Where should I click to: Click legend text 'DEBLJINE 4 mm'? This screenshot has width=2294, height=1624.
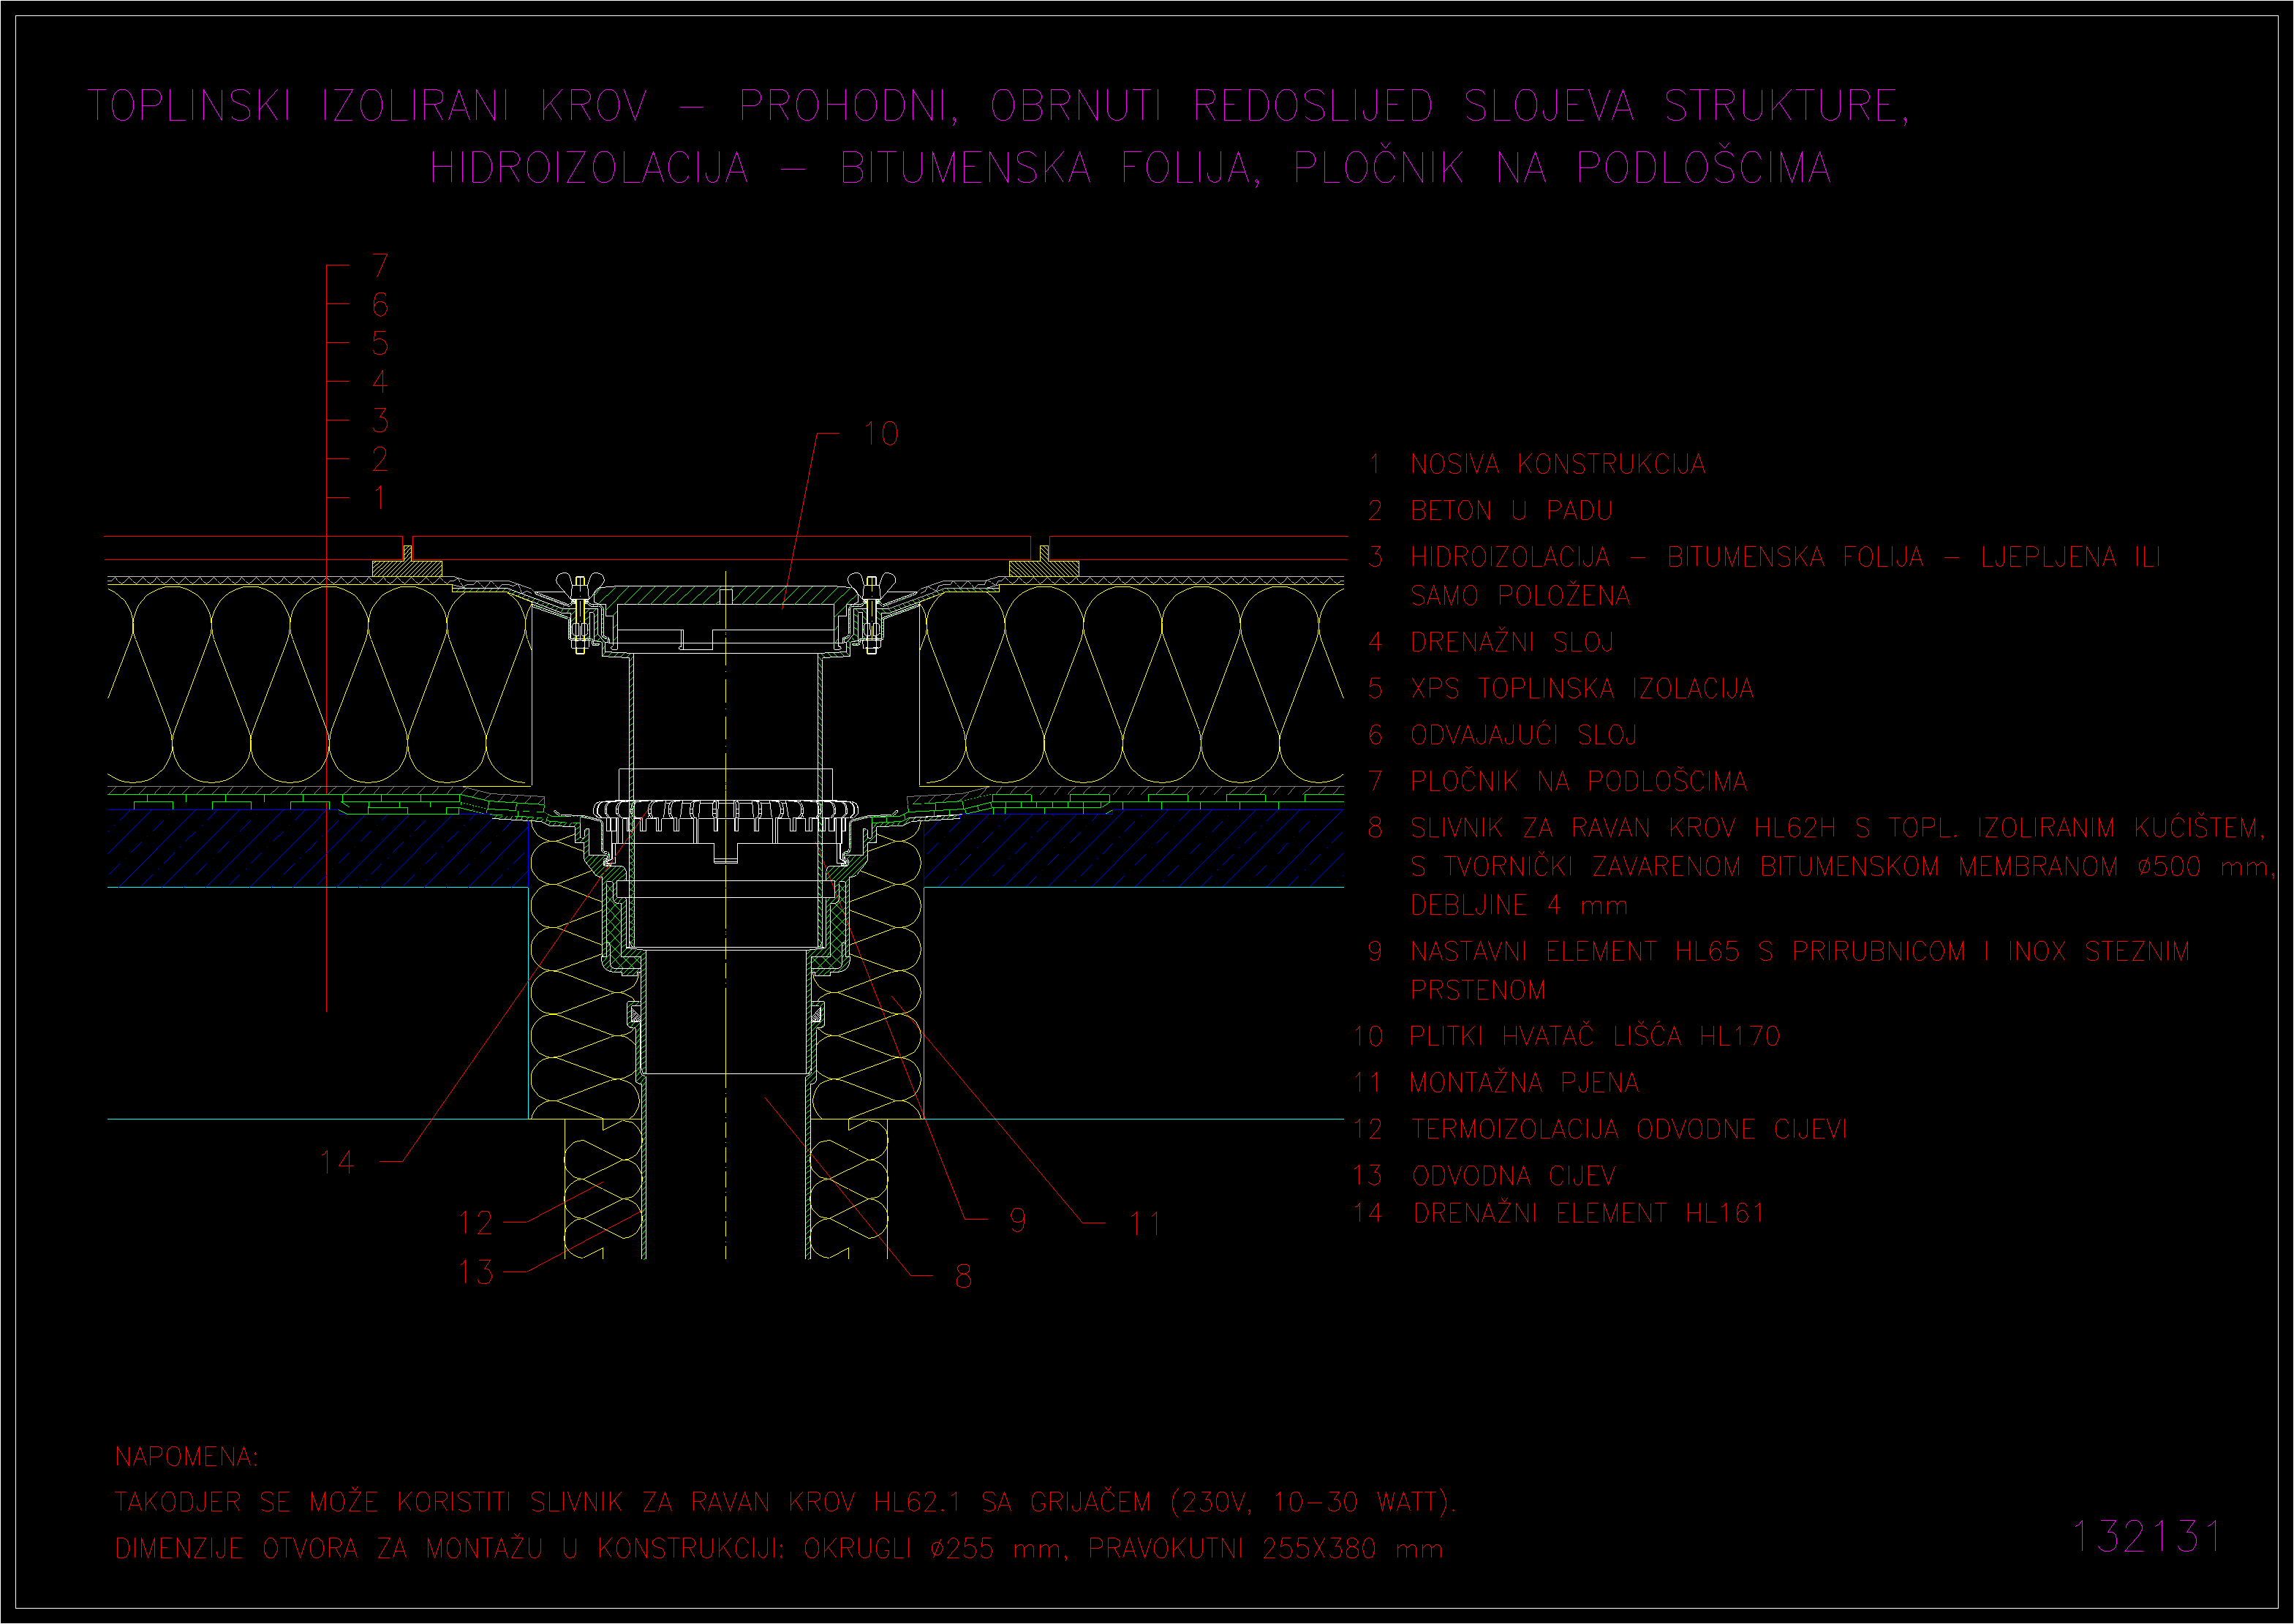pyautogui.click(x=1519, y=906)
